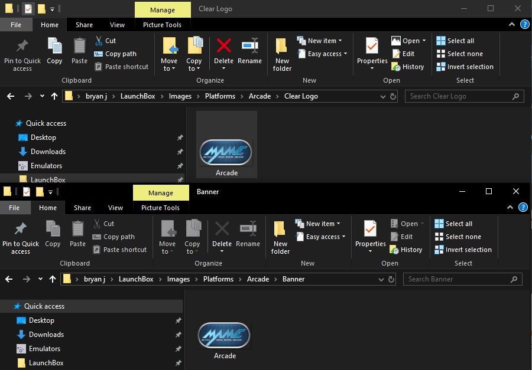Open File tab in Clear Logo window

16,25
